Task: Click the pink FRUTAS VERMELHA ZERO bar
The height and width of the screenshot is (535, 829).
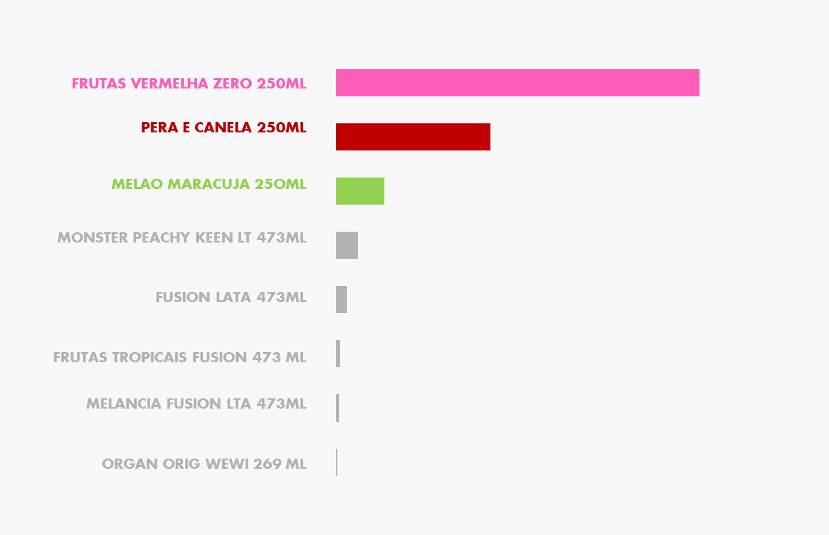Action: click(518, 83)
